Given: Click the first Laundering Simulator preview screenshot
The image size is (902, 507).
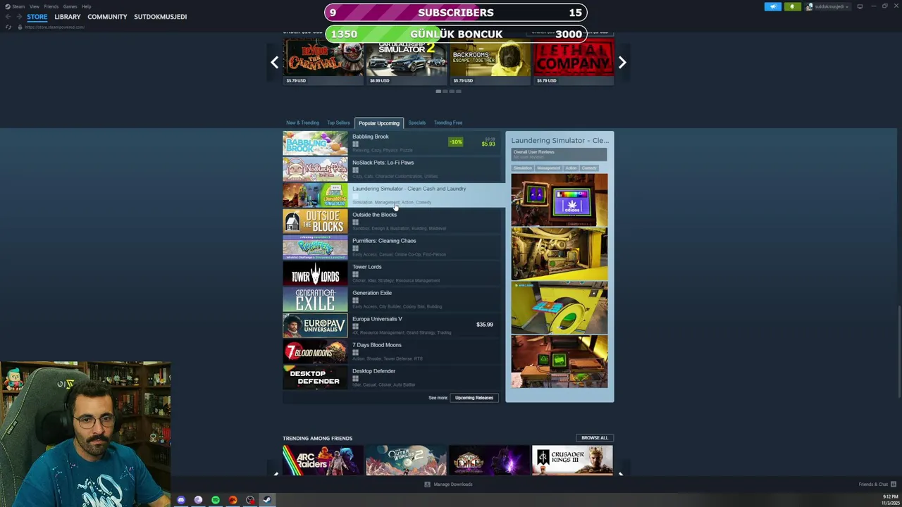Looking at the screenshot, I should coord(559,200).
